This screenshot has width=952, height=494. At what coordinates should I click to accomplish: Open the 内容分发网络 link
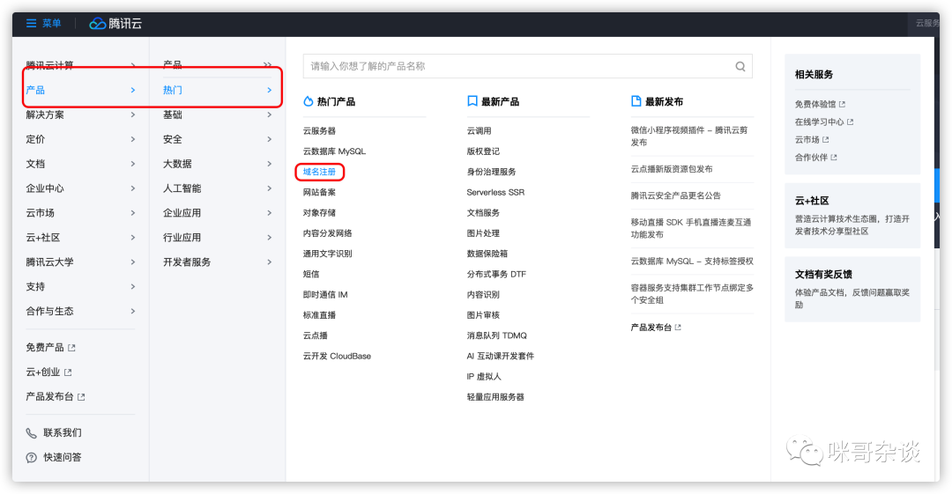point(328,233)
